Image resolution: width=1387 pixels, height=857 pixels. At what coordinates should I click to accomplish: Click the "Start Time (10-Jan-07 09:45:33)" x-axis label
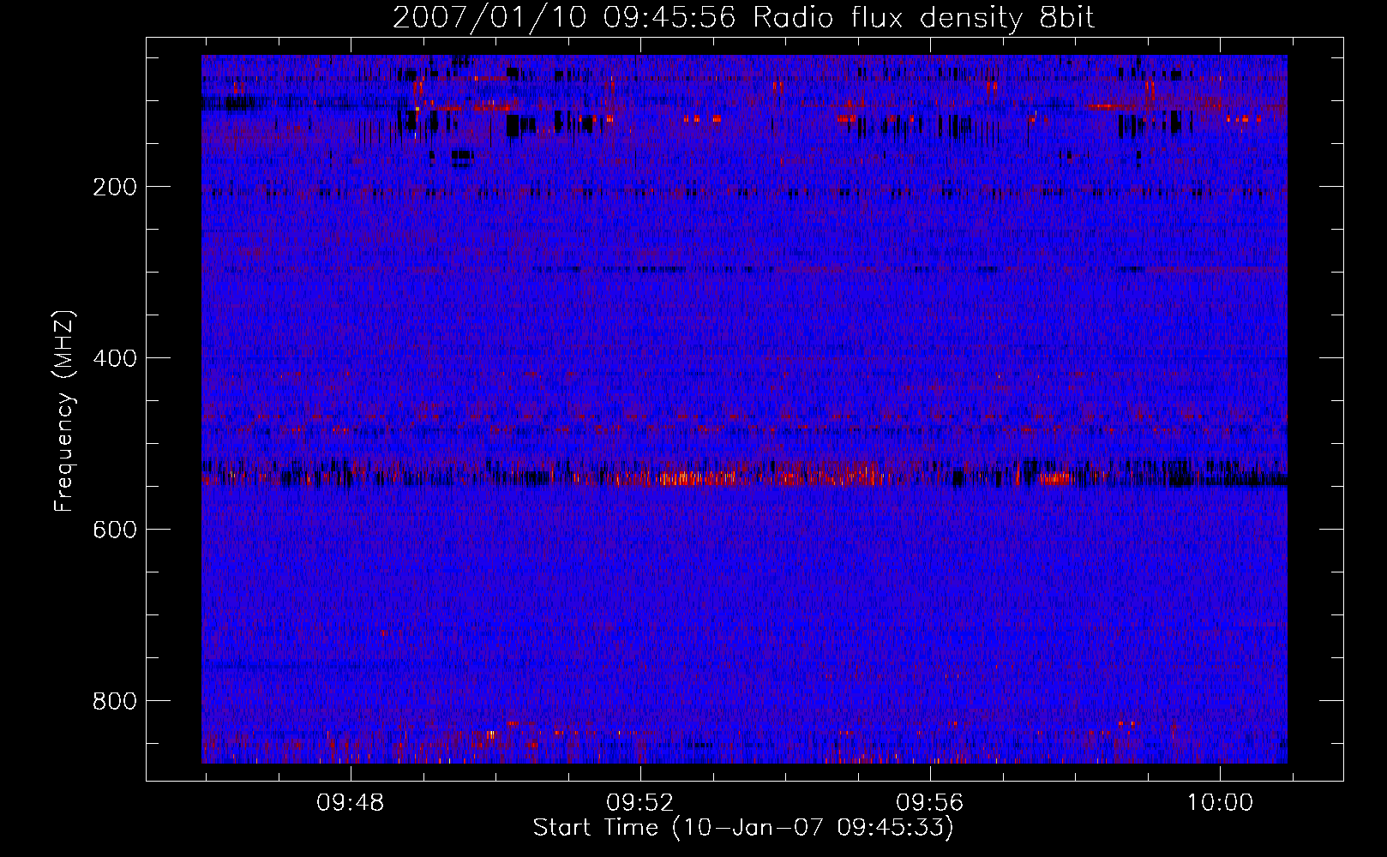pos(743,828)
